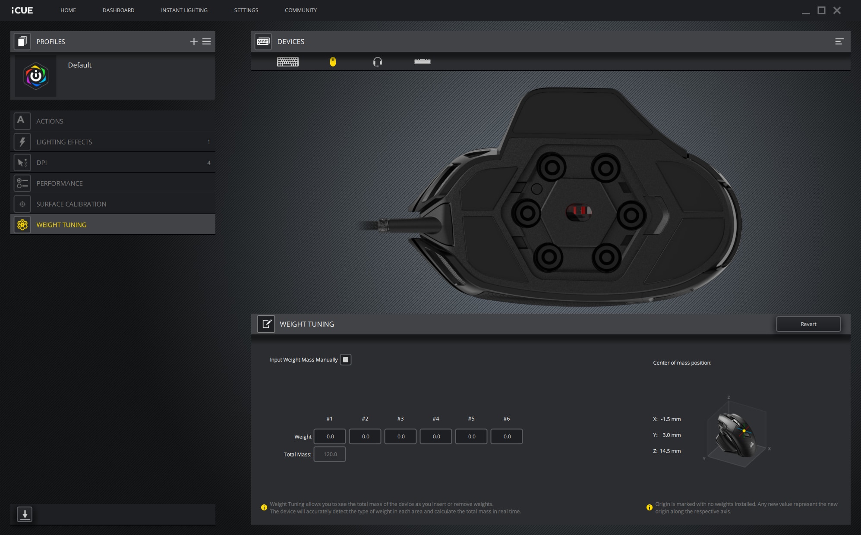Open the Dashboard tab
The height and width of the screenshot is (535, 861).
118,10
